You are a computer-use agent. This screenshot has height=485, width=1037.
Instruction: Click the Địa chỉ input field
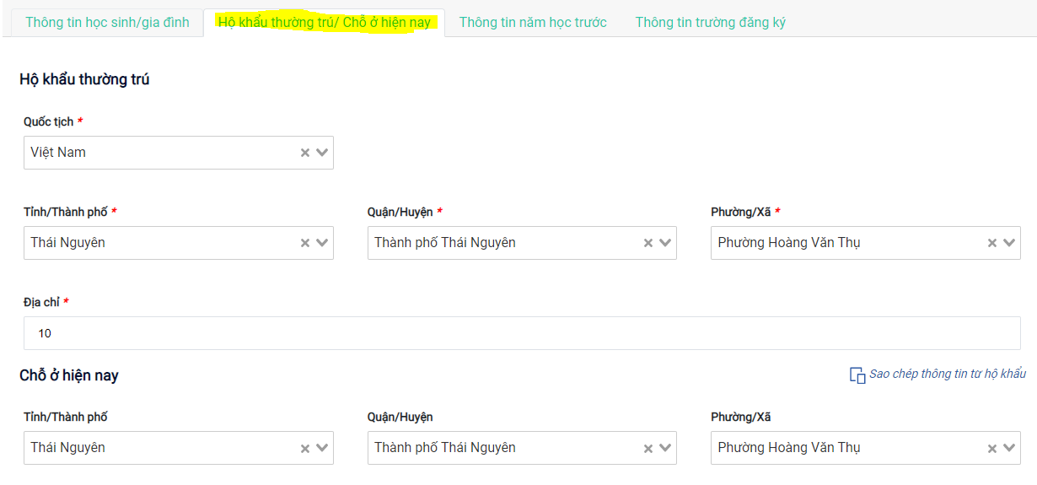tap(522, 333)
